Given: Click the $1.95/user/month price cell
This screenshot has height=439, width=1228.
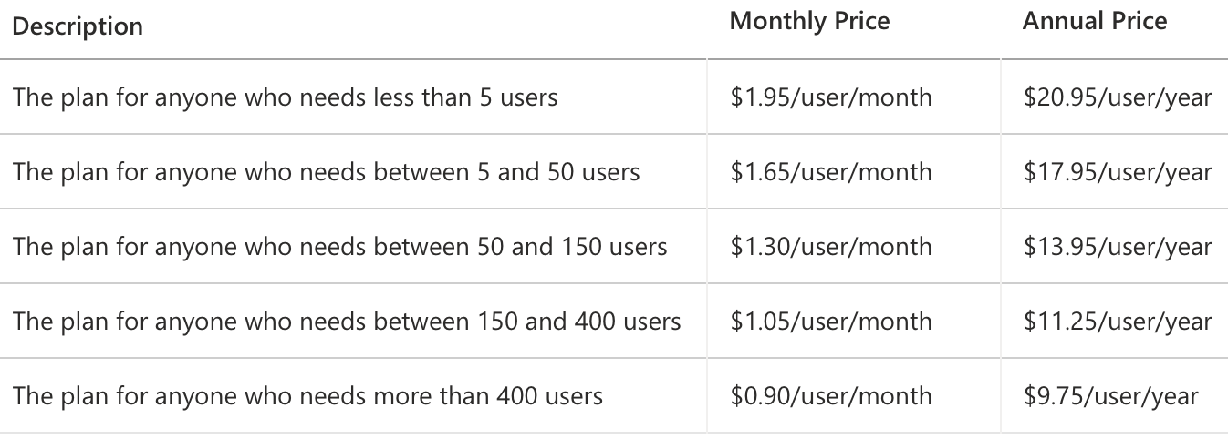Looking at the screenshot, I should click(831, 97).
